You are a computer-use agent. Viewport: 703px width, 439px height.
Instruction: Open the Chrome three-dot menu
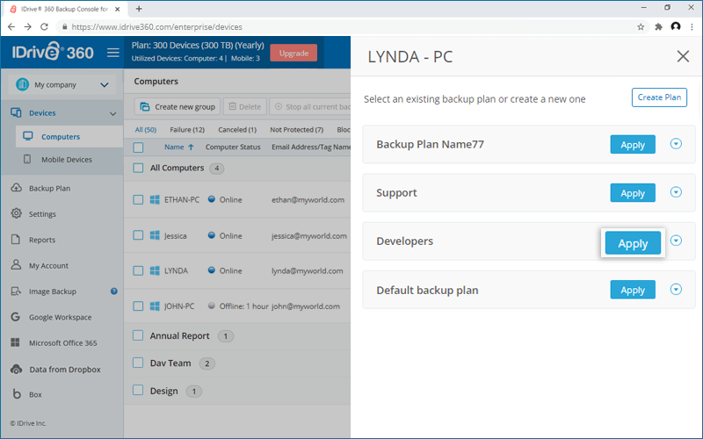(x=692, y=27)
